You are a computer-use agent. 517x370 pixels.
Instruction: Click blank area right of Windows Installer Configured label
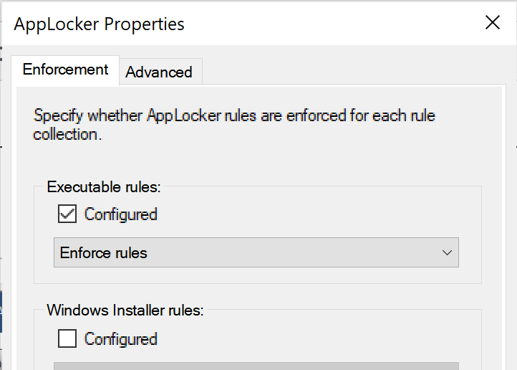pos(308,338)
